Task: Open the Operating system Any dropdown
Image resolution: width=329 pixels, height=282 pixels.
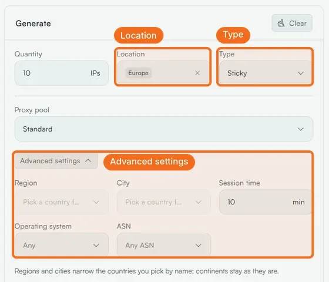Action: coord(62,245)
